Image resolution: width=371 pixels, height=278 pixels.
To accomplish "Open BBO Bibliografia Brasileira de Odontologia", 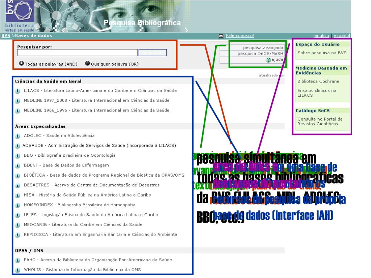I will tap(70, 156).
